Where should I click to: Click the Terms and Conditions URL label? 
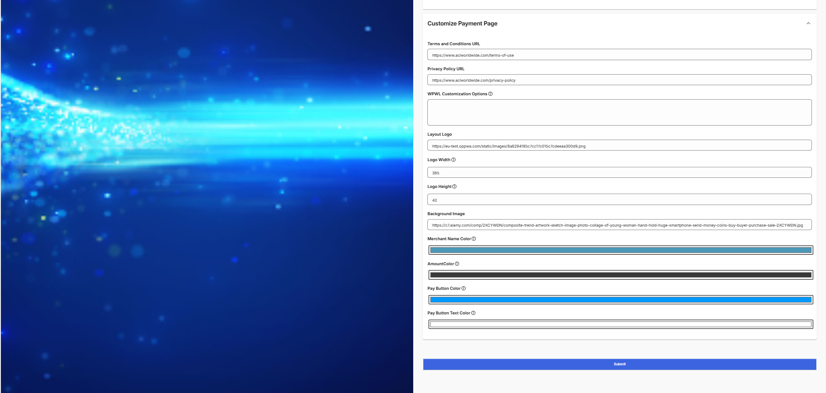454,44
